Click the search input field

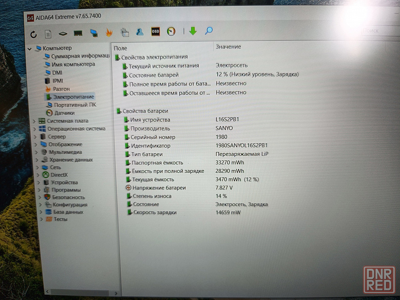click(380, 31)
